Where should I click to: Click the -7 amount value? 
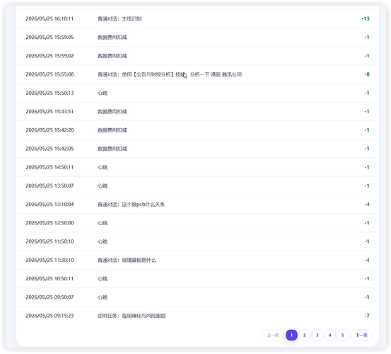(x=367, y=316)
